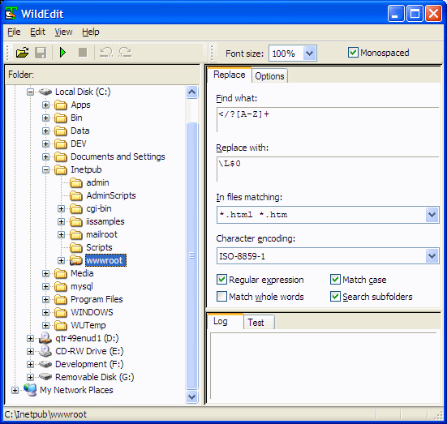This screenshot has height=424, width=447.
Task: Collapse the Local Disk (C:) node
Action: pyautogui.click(x=30, y=92)
